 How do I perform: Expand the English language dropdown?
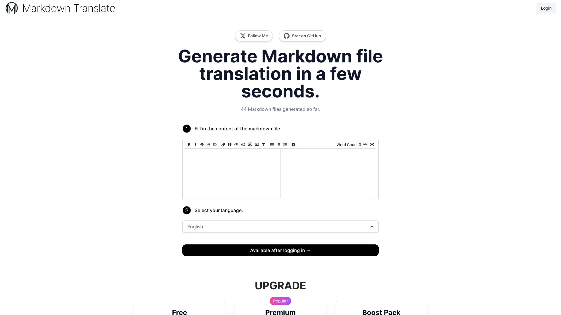[x=280, y=227]
